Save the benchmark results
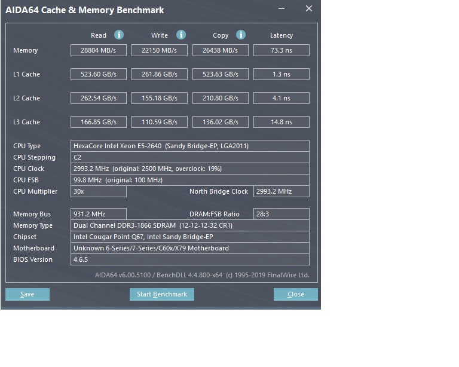 (27, 294)
